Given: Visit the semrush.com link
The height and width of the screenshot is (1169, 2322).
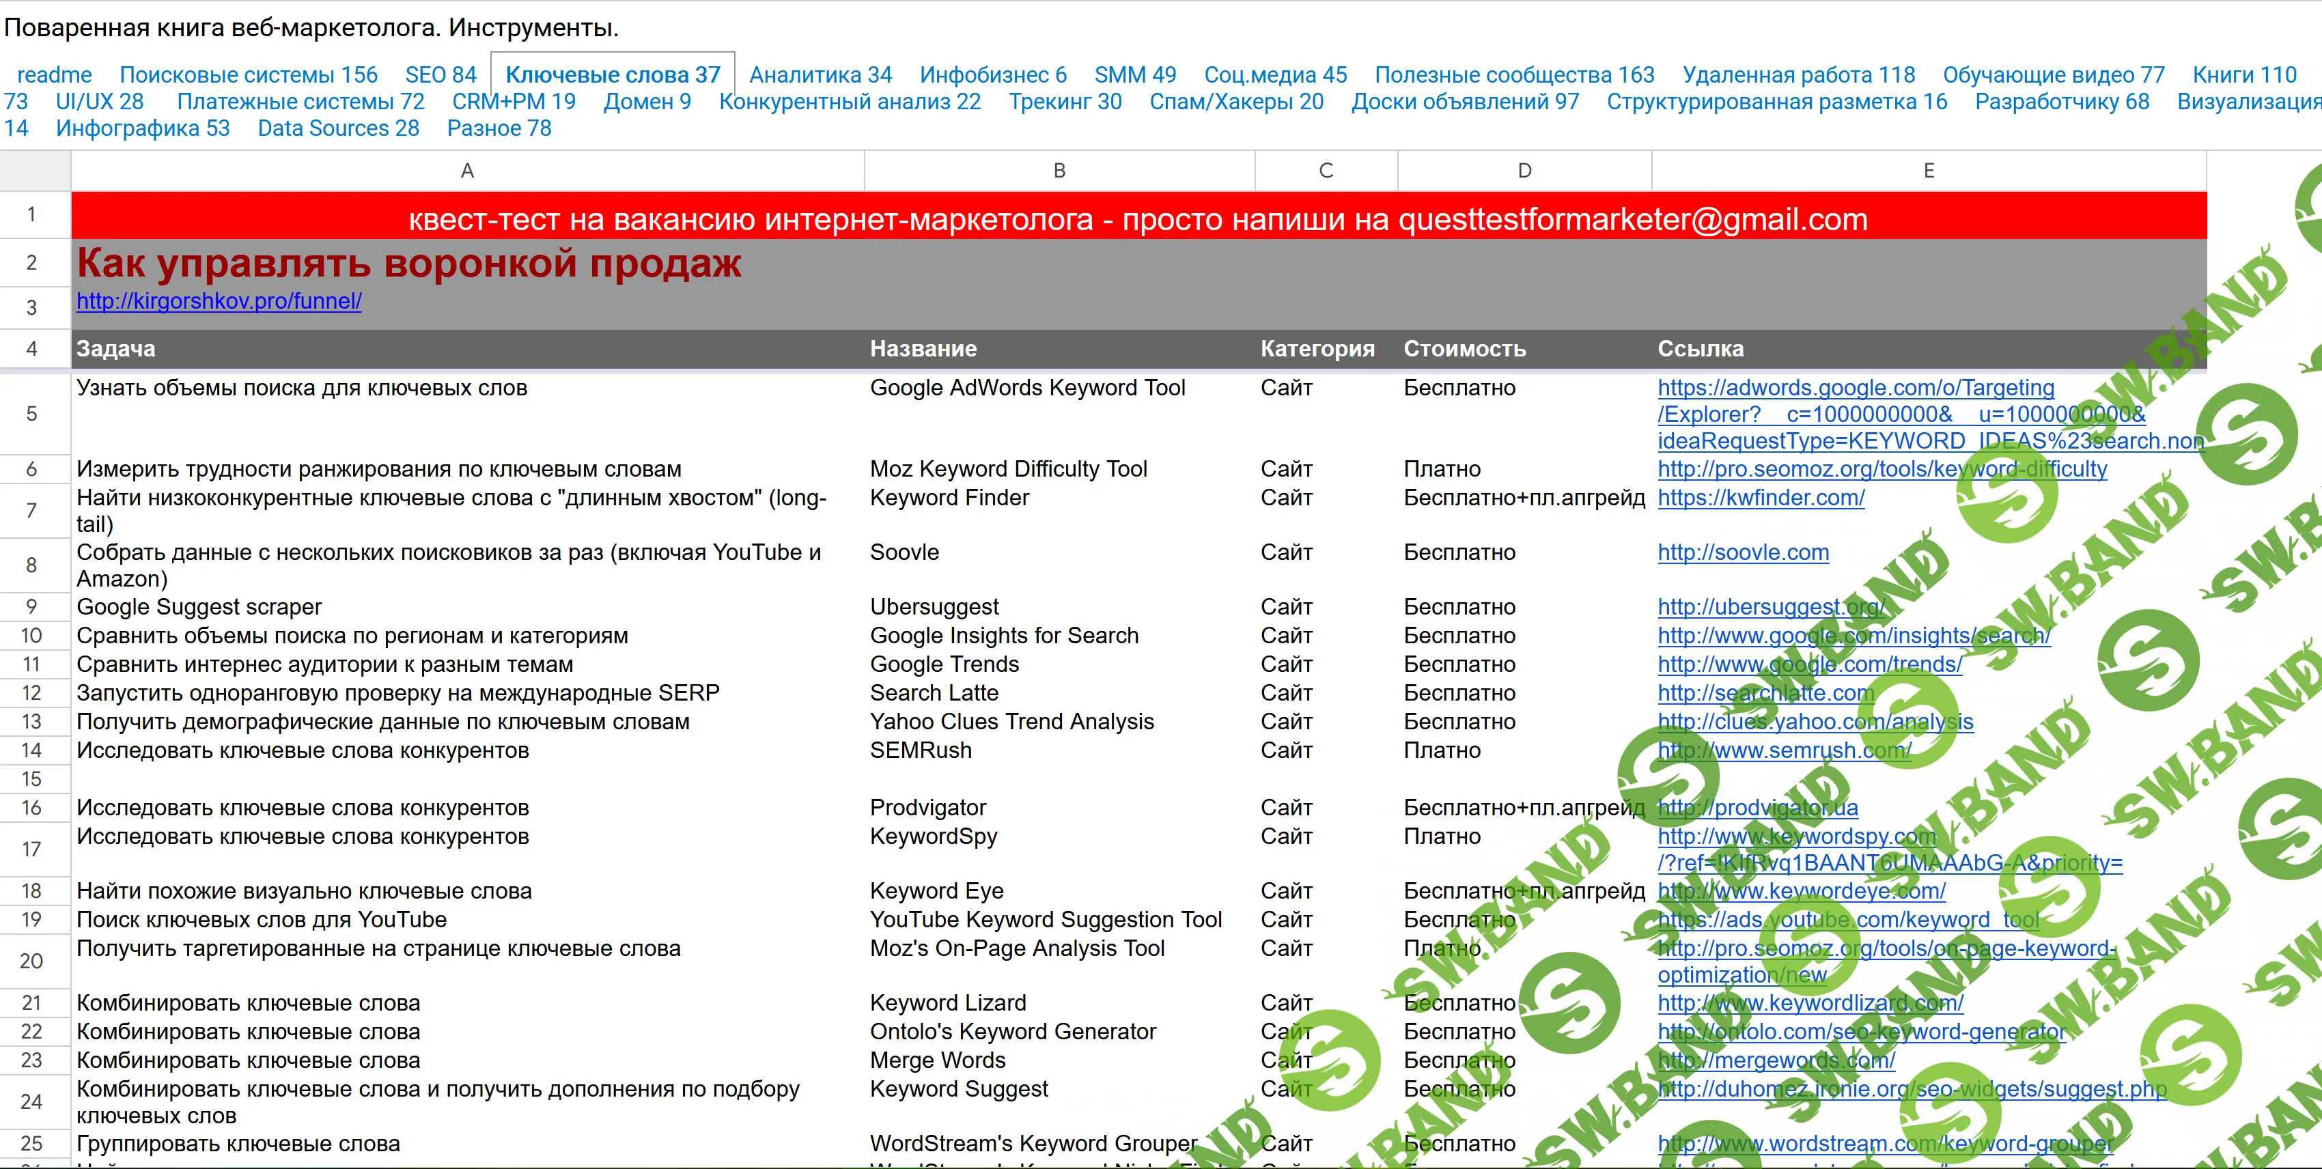Looking at the screenshot, I should (x=1783, y=750).
